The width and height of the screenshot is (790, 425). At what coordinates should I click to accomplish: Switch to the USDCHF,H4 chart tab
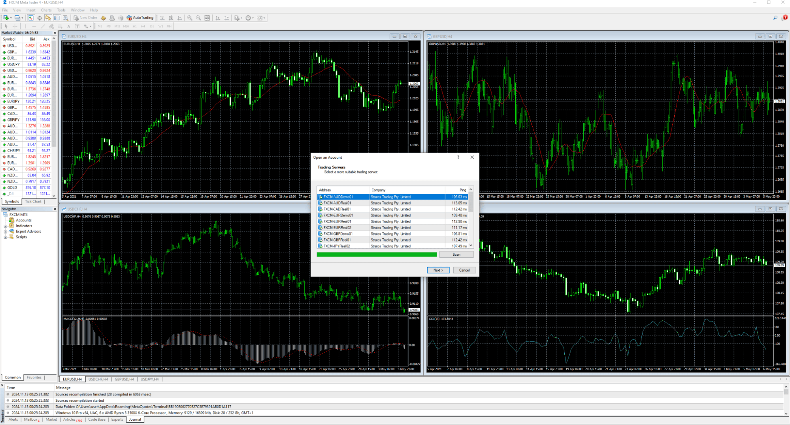pos(98,379)
